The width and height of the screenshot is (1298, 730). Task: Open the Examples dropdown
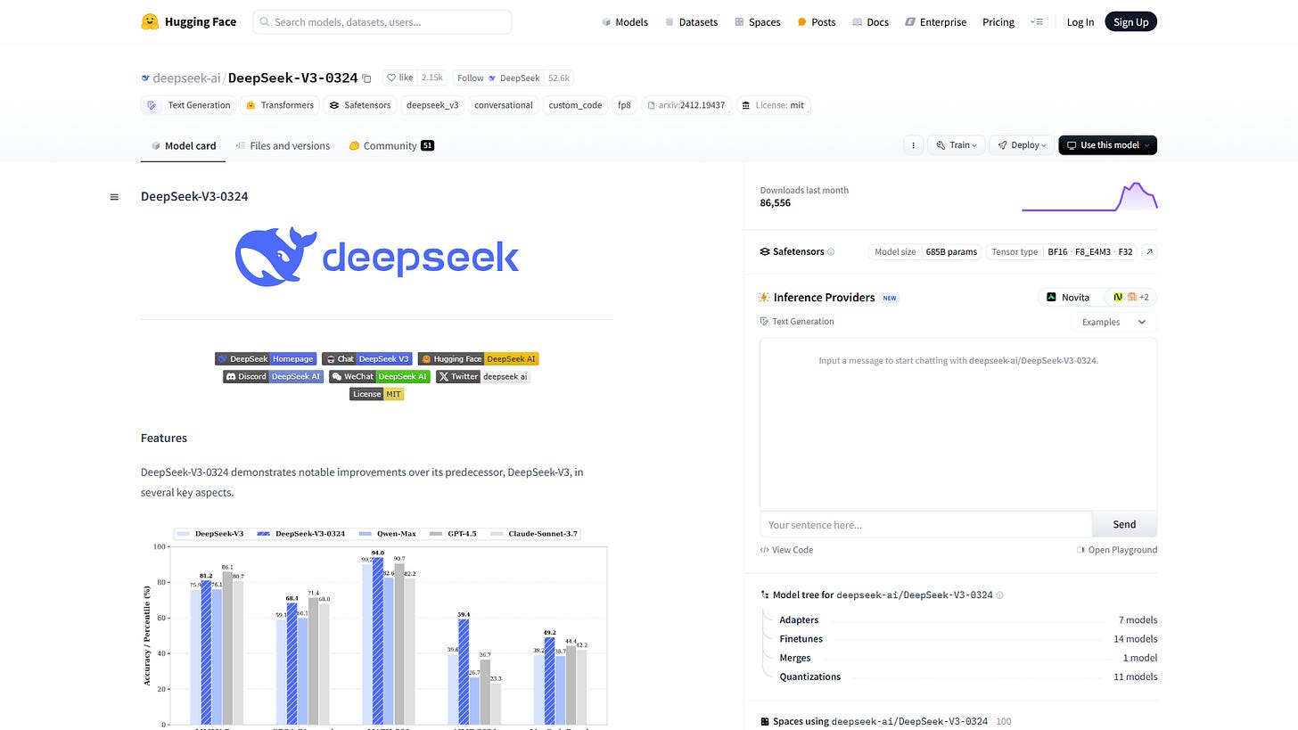(1113, 322)
